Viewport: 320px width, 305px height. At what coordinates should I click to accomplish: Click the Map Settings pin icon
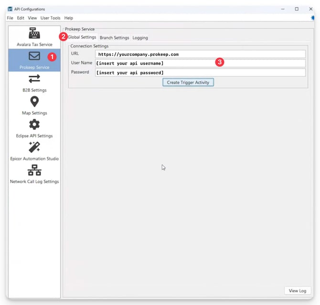(x=34, y=101)
